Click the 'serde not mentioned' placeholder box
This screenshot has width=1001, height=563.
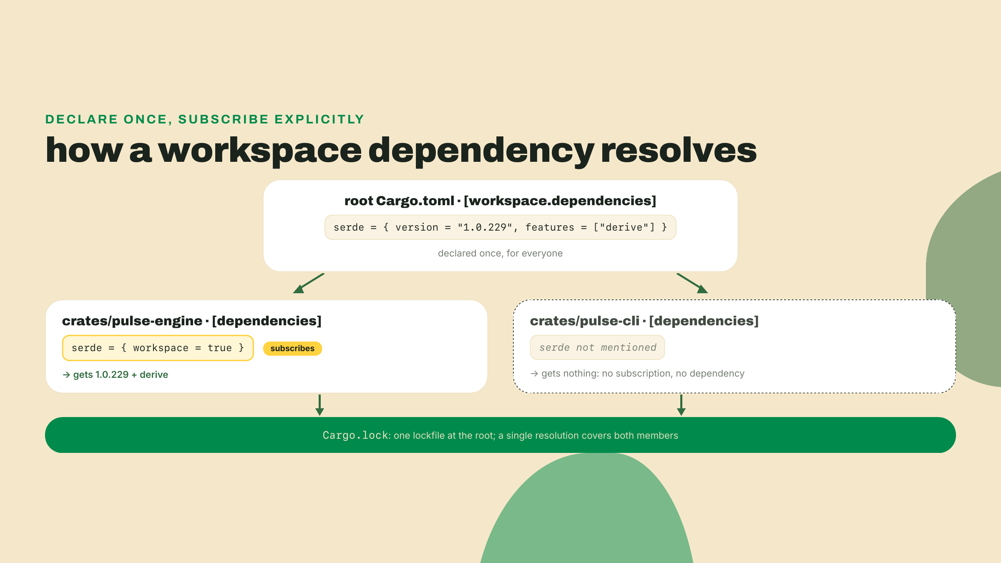tap(597, 347)
